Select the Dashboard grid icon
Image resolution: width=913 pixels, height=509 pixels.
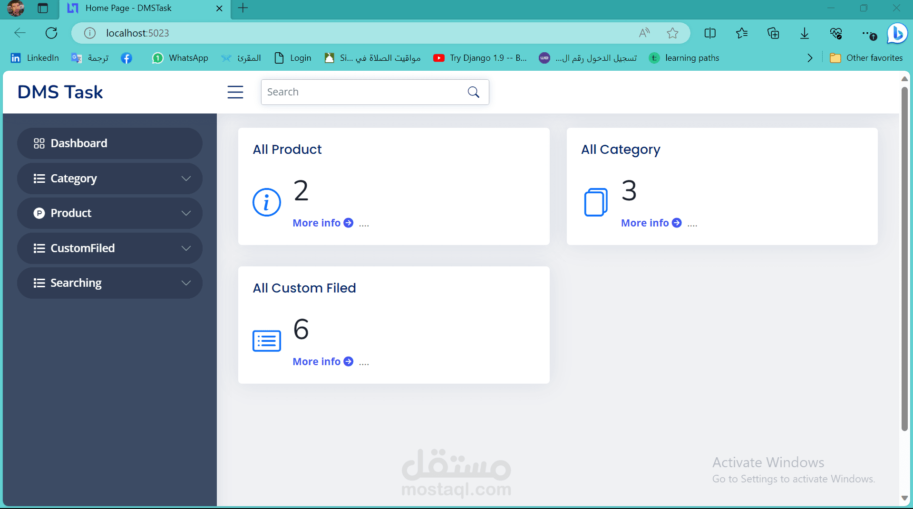[39, 143]
